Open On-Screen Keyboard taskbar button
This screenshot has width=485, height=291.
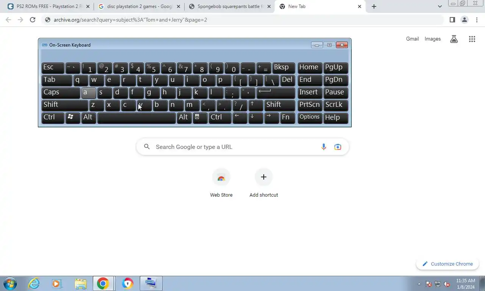pyautogui.click(x=151, y=283)
